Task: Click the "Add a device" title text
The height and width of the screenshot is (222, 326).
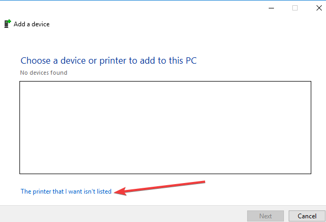Action: pos(32,24)
